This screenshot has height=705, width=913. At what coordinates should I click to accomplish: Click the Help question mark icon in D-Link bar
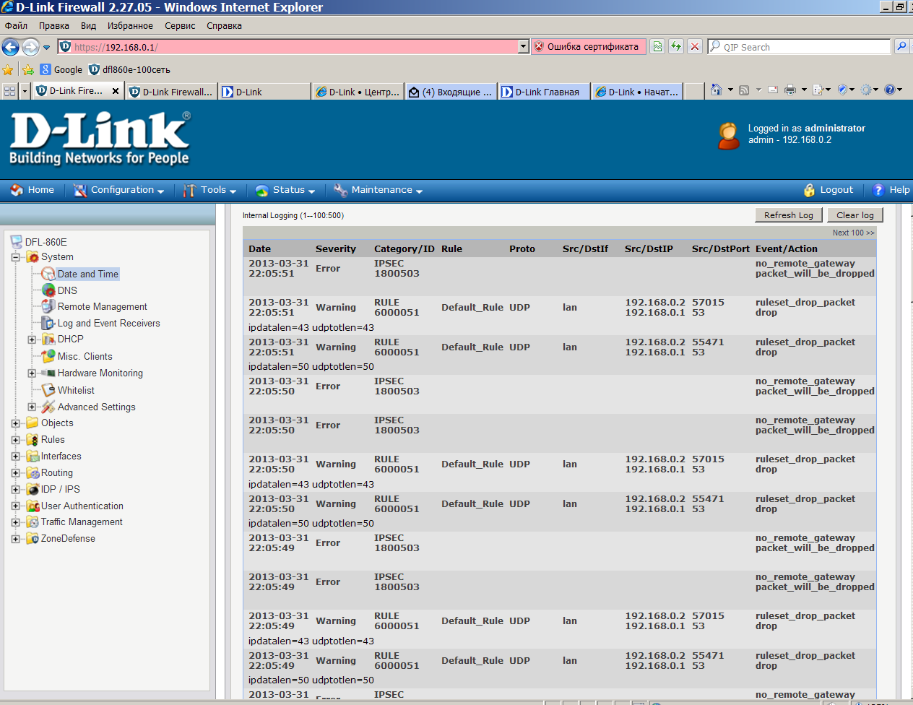tap(878, 190)
